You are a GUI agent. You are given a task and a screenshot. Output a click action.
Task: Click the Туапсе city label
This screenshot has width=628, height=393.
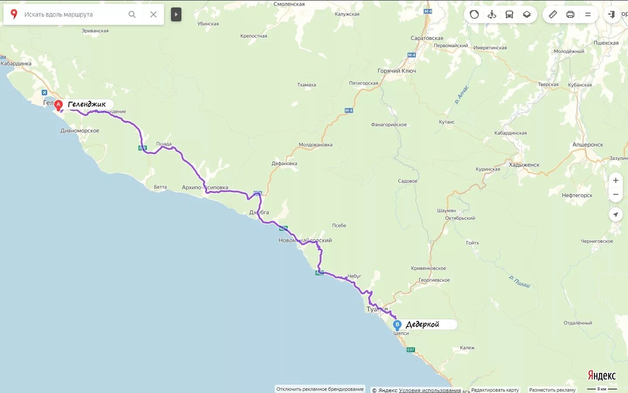377,309
